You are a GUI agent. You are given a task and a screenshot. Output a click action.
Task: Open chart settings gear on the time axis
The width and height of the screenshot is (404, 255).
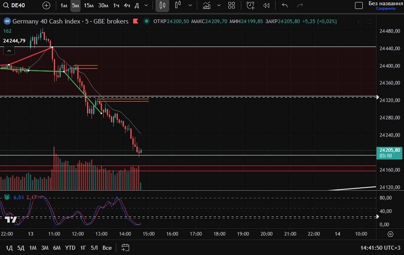[390, 234]
